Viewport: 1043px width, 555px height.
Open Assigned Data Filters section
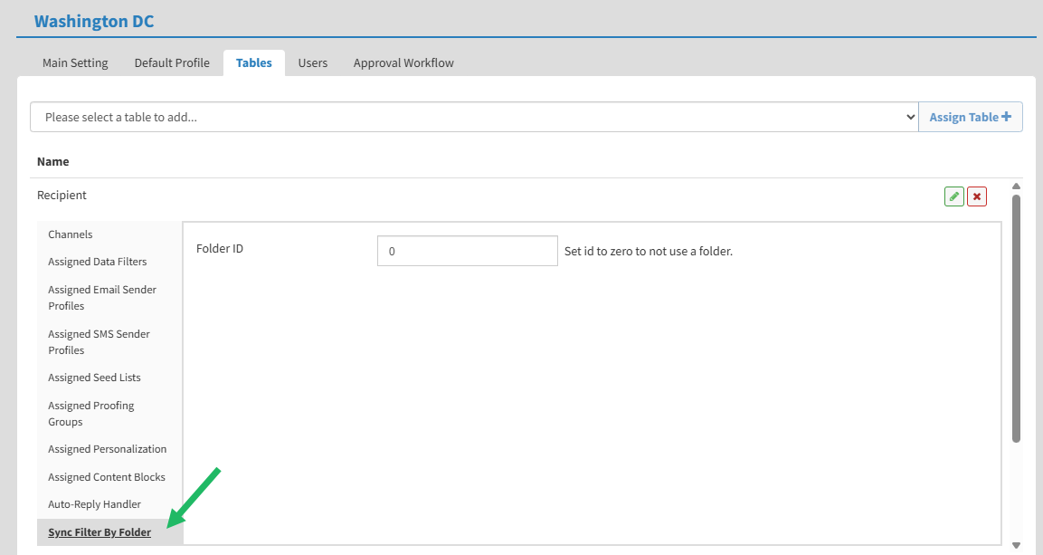(98, 262)
